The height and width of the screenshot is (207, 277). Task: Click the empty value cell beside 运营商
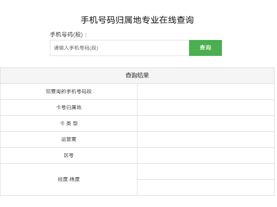tap(206, 139)
